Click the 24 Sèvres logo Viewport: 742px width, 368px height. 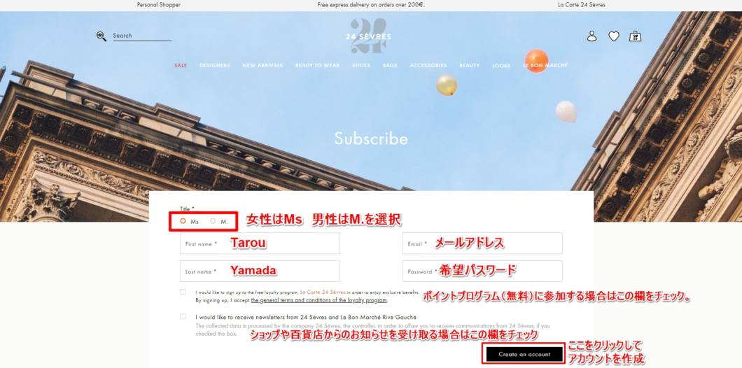(x=369, y=36)
